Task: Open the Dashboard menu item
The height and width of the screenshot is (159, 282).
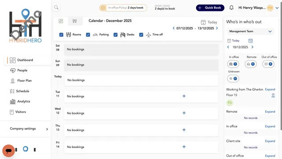Action: (28, 60)
